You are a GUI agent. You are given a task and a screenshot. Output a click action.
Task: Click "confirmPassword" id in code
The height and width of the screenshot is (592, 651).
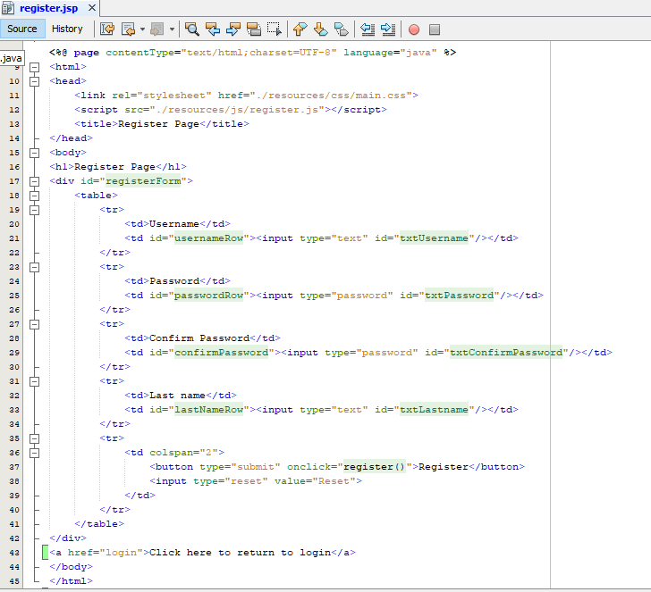[221, 353]
